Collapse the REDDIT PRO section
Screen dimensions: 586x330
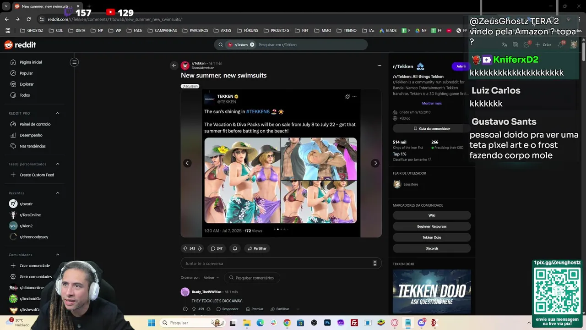pyautogui.click(x=58, y=113)
